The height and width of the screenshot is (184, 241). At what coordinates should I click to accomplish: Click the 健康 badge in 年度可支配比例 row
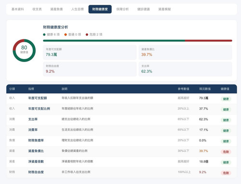(x=226, y=110)
